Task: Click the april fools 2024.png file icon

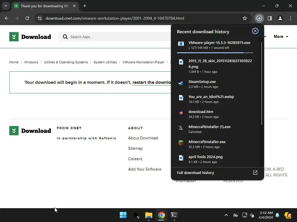Action: (181, 158)
